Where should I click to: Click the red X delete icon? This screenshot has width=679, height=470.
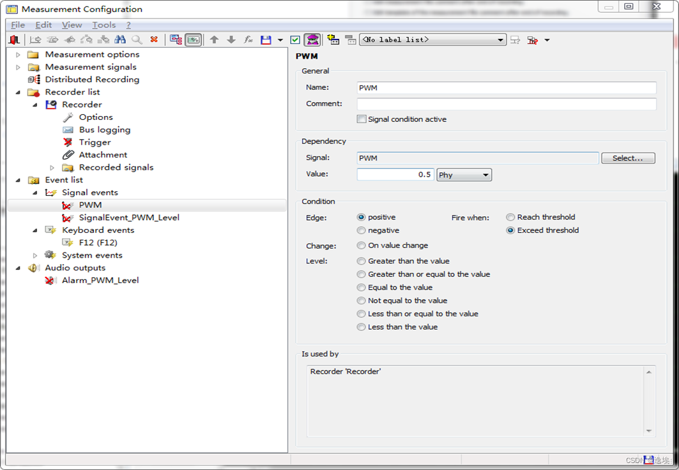click(154, 40)
